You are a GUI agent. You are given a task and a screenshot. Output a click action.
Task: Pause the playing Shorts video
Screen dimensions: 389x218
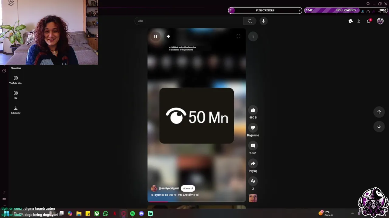coord(156,36)
